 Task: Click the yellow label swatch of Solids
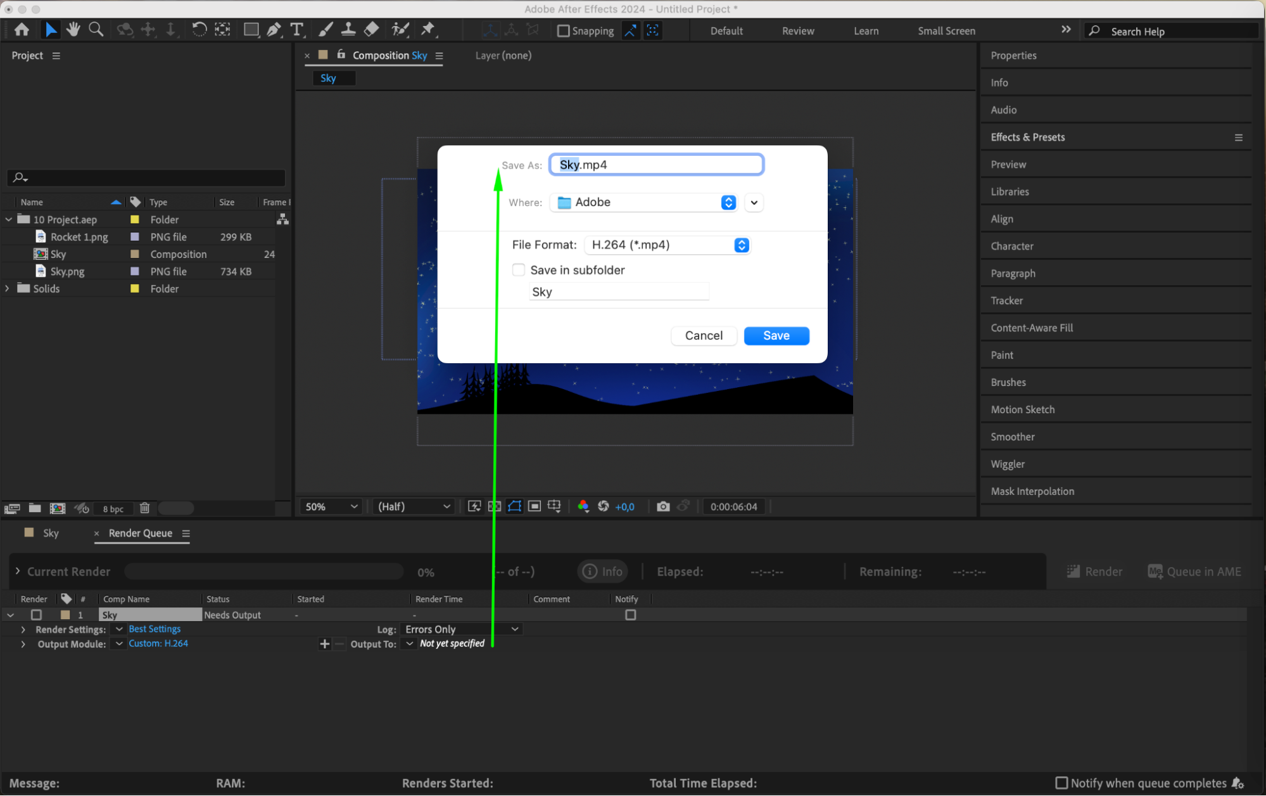click(134, 288)
